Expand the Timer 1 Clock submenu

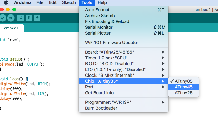(x=123, y=58)
